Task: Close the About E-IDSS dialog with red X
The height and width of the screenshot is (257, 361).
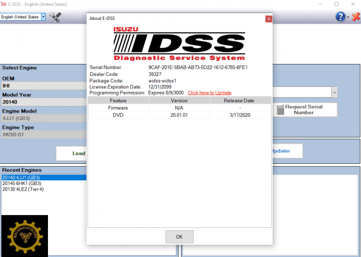Action: (x=268, y=19)
